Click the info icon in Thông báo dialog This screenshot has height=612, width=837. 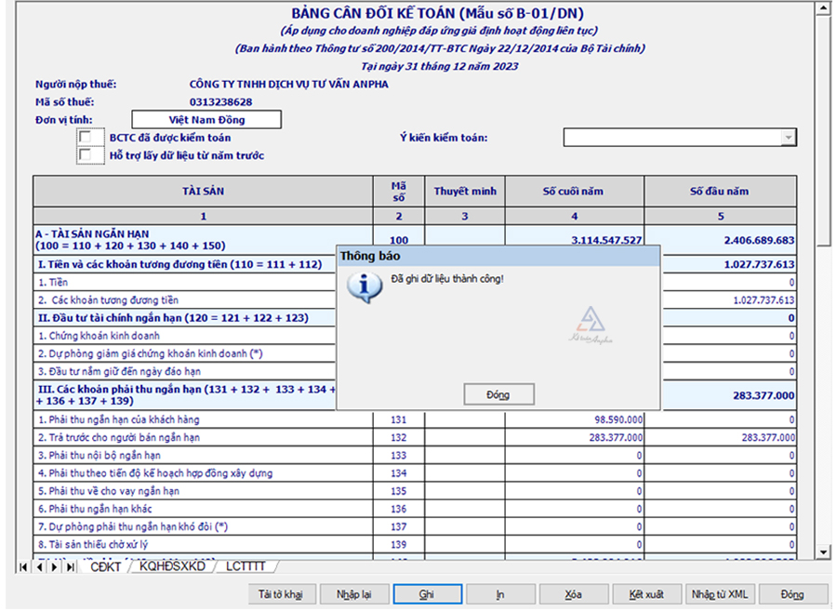point(364,286)
